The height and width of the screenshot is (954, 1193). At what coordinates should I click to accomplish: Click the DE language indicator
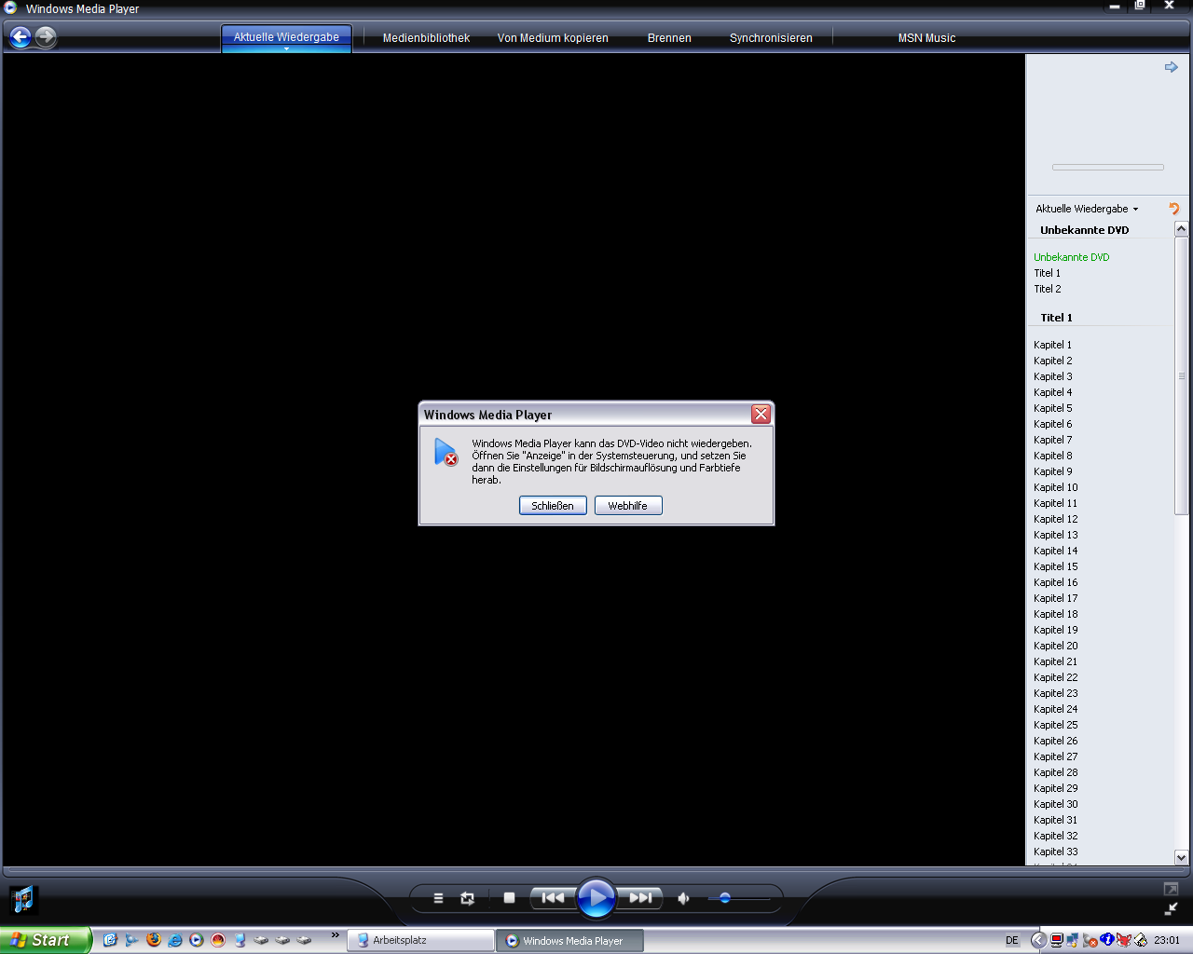1012,941
